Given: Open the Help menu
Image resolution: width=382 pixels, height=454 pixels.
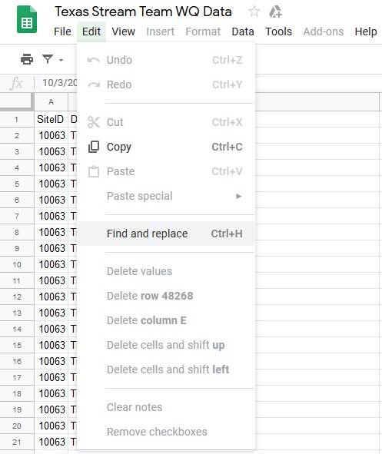Looking at the screenshot, I should coord(366,31).
